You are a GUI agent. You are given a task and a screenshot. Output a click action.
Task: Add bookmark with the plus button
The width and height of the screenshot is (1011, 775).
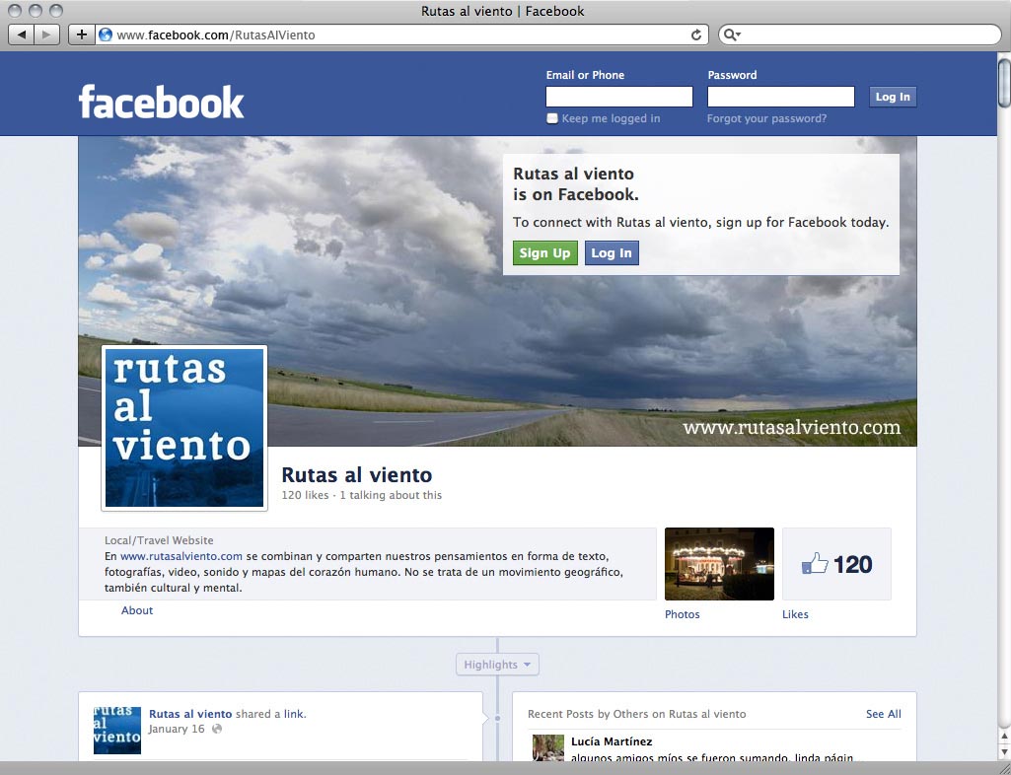click(x=82, y=35)
